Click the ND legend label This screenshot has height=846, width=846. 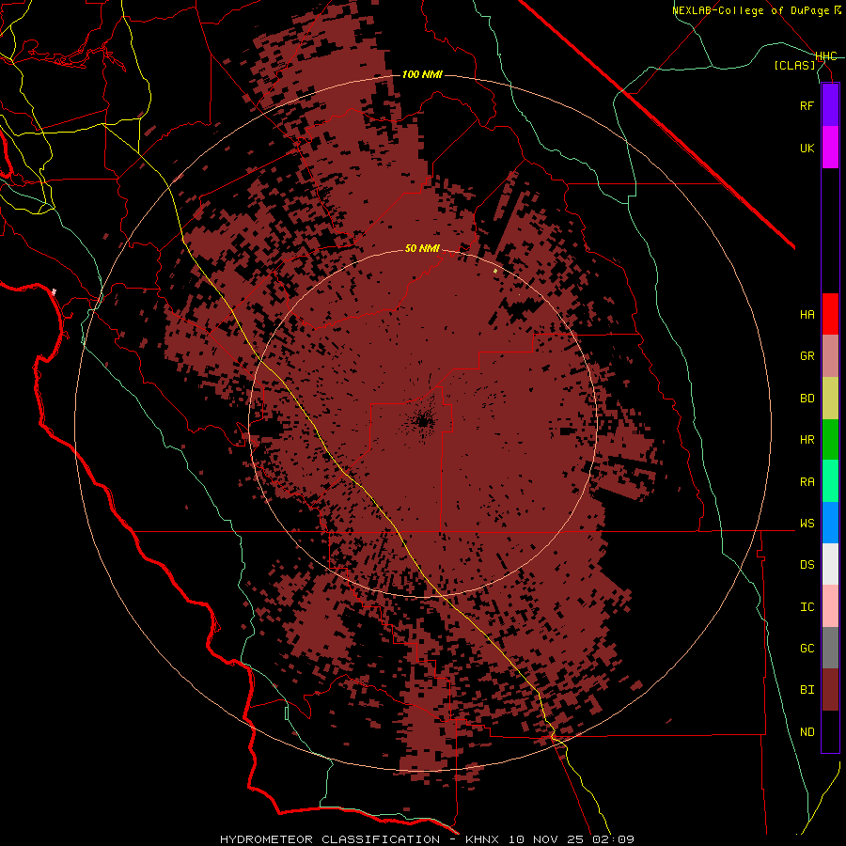[x=807, y=732]
